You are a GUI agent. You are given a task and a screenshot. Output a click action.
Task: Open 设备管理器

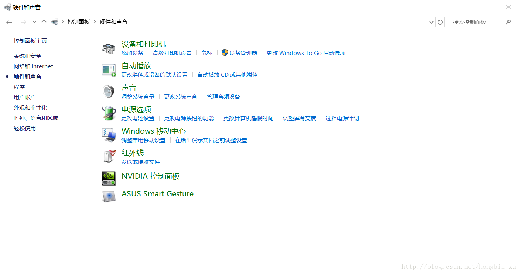click(243, 53)
